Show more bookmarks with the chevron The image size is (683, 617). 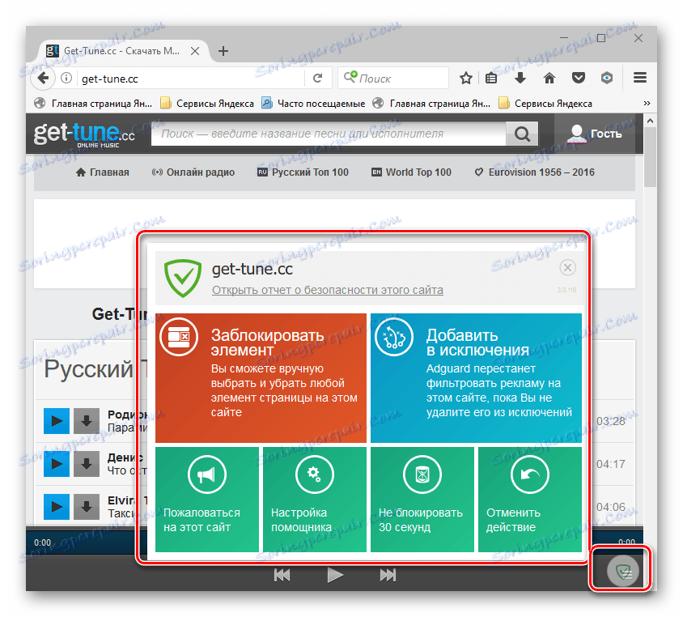pyautogui.click(x=647, y=104)
